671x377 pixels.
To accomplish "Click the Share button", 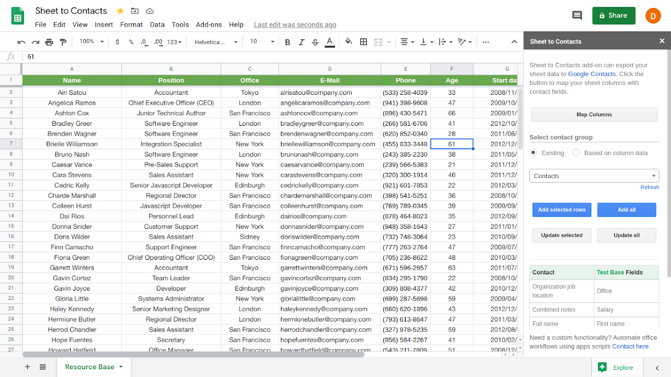I will pos(614,16).
